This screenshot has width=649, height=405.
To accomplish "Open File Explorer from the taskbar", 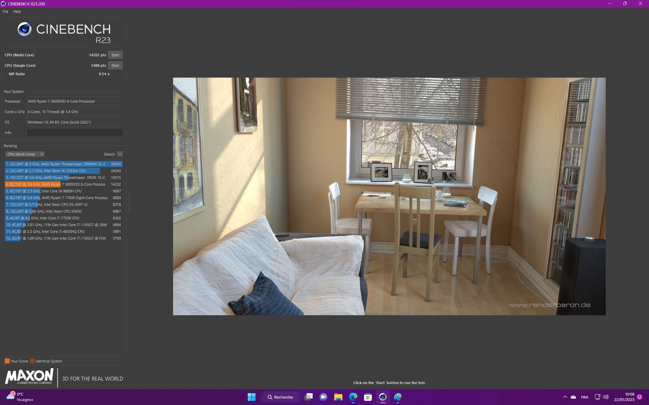I will [x=338, y=397].
